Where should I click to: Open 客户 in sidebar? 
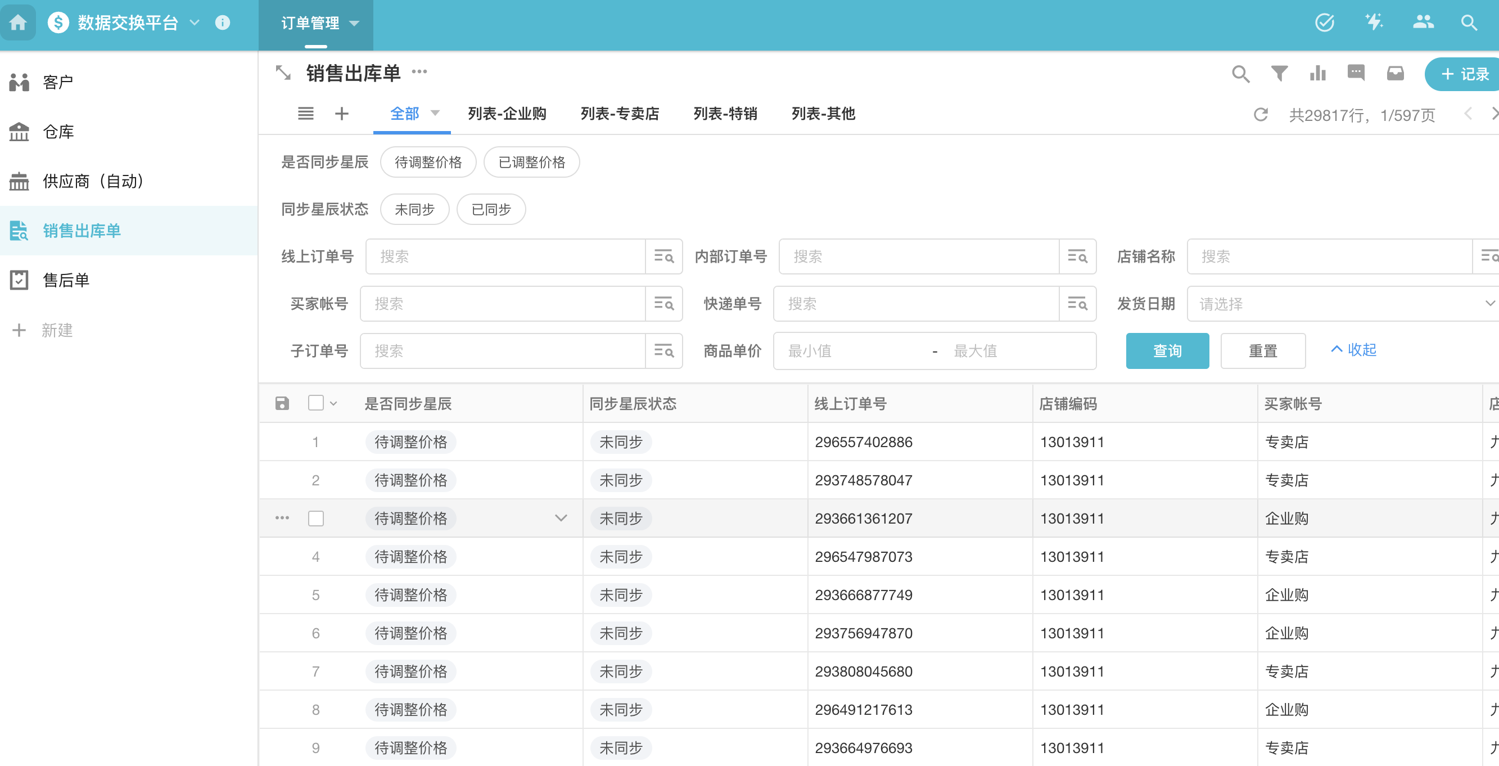(x=129, y=82)
